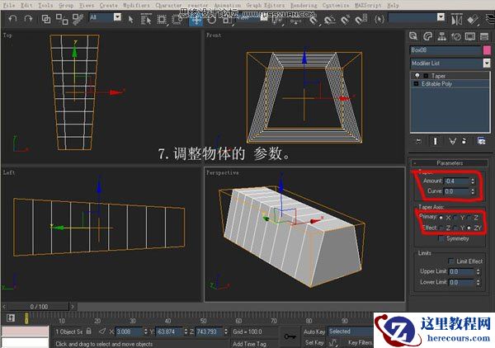Screen dimensions: 495x348
Task: Enable the Symmetry checkbox
Action: (x=441, y=238)
